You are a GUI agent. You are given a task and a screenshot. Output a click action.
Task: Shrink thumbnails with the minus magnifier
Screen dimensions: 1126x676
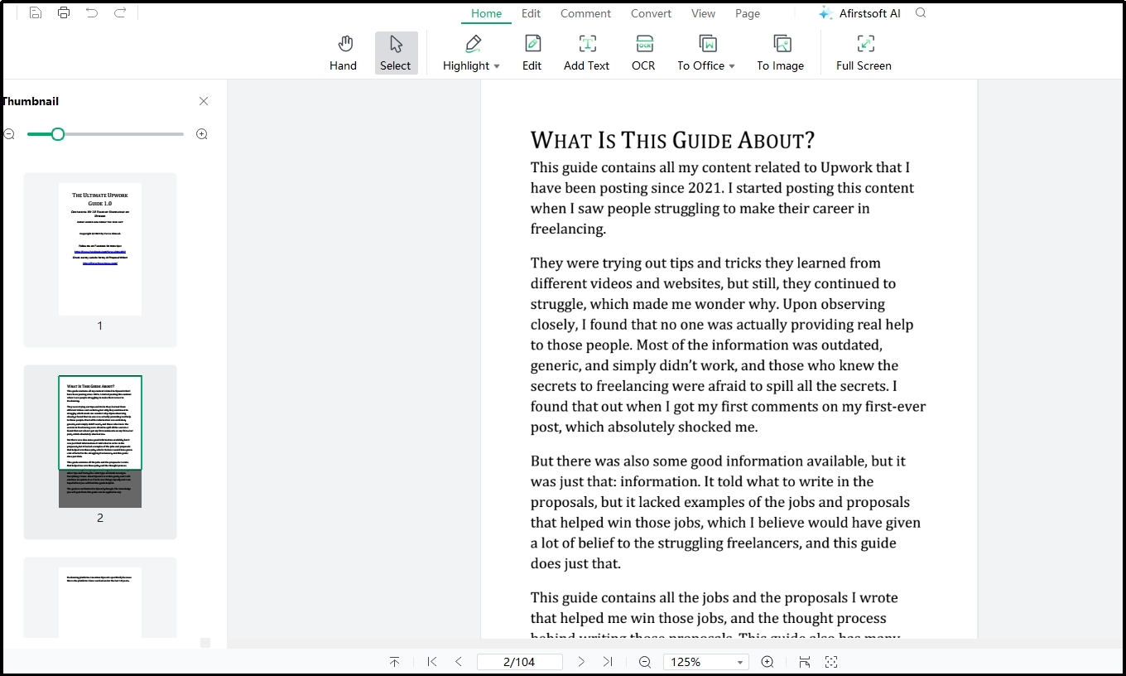9,134
